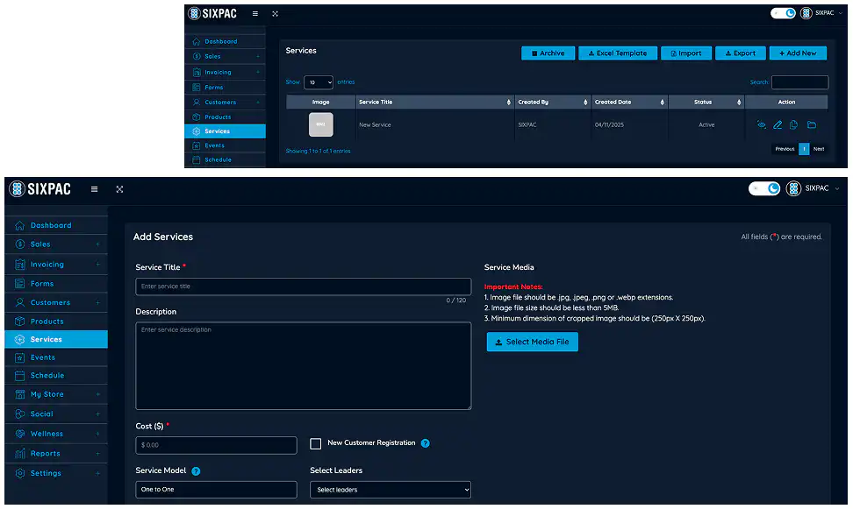Open the Service Model dropdown
The width and height of the screenshot is (853, 509).
coord(216,490)
